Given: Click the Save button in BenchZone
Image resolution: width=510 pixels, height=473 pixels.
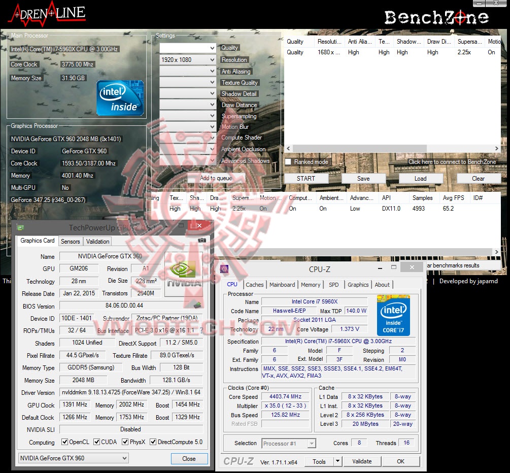Looking at the screenshot, I should pos(363,178).
